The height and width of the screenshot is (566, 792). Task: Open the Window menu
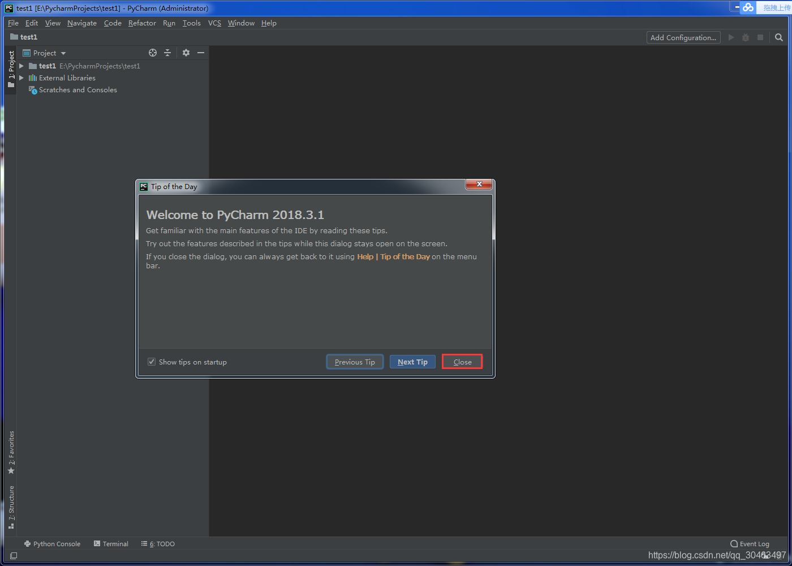coord(241,23)
